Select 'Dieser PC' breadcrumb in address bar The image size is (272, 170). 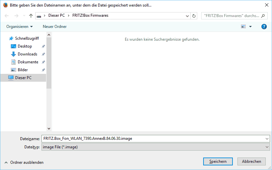click(x=57, y=15)
